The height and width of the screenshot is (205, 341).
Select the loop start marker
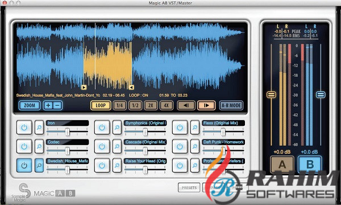coord(84,87)
